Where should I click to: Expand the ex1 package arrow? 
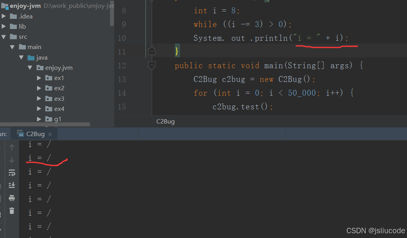click(x=39, y=78)
